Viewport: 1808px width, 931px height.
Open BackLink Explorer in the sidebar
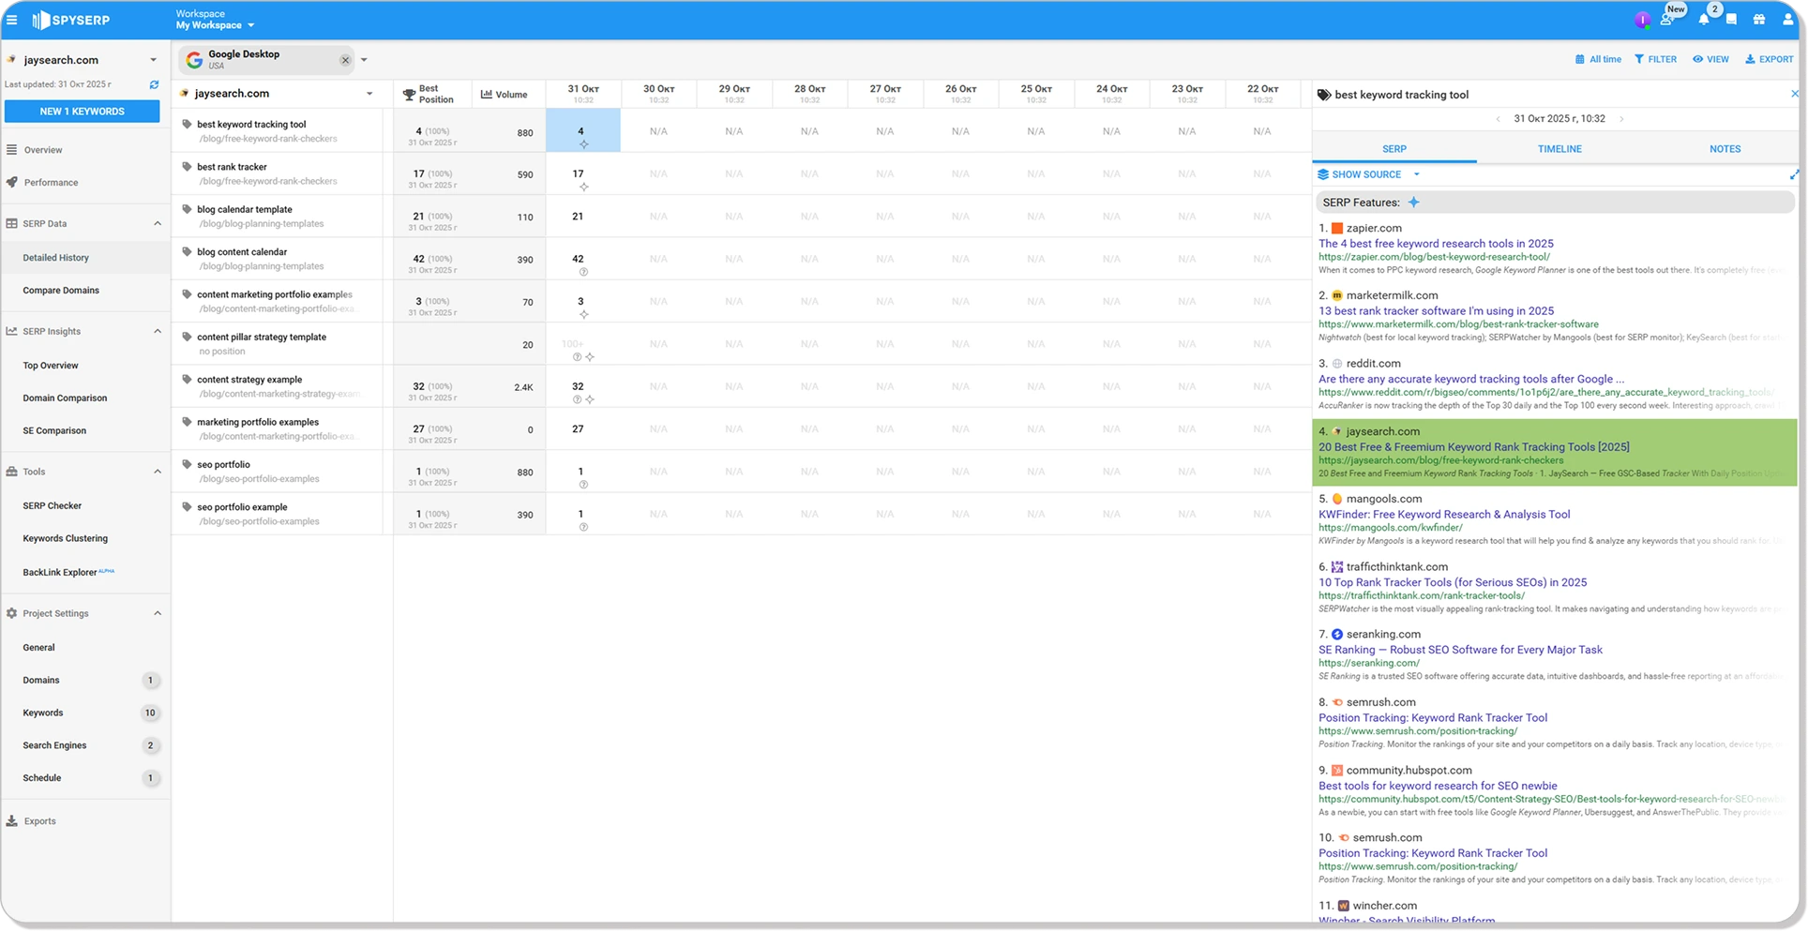60,573
